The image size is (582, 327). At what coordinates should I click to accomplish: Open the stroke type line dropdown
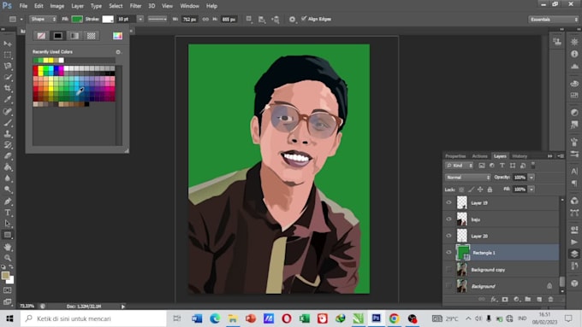pos(157,20)
